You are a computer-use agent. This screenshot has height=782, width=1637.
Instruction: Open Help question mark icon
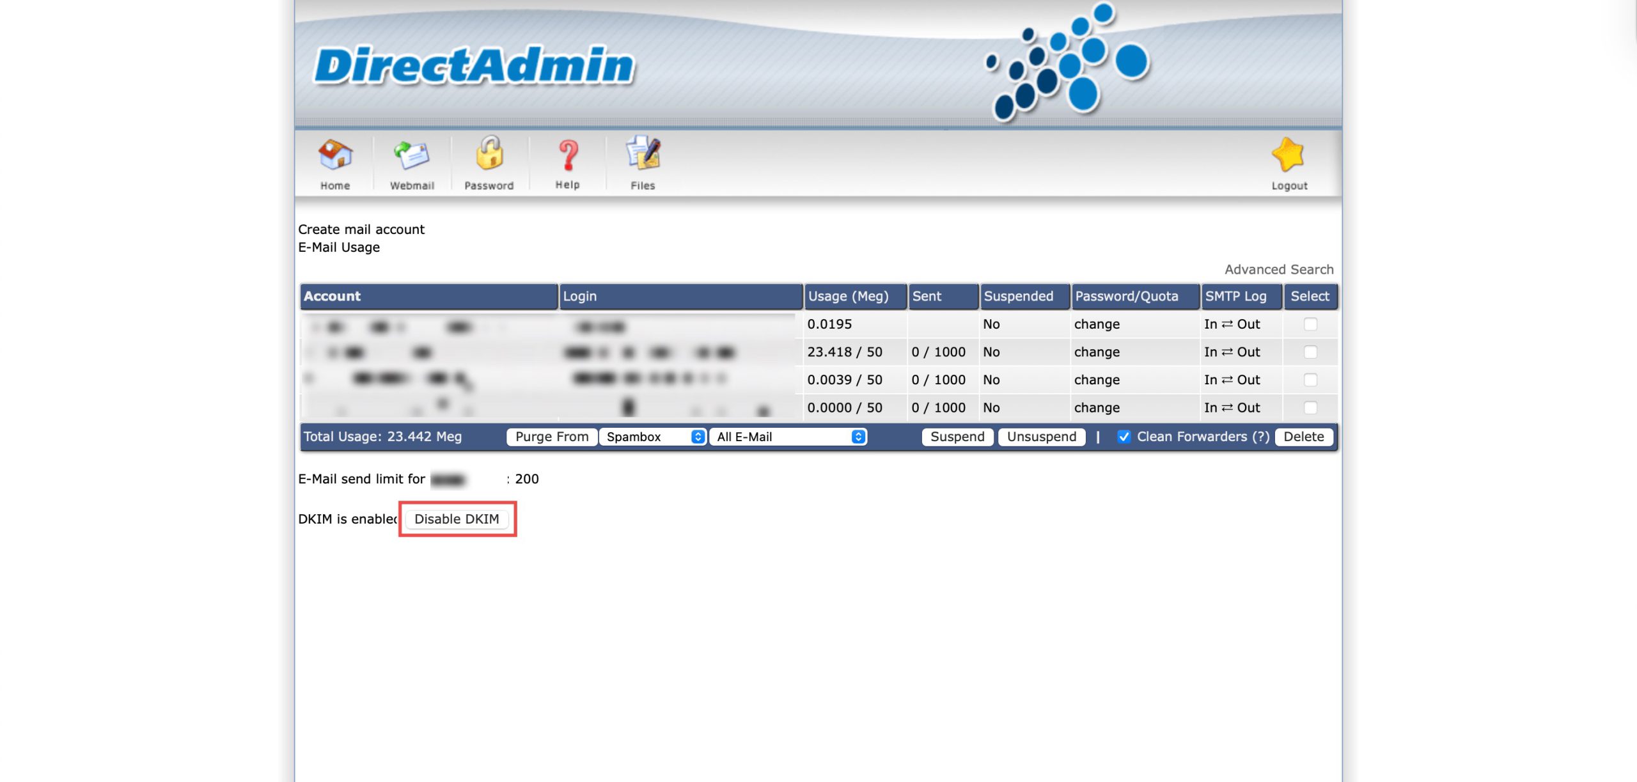[x=567, y=155]
